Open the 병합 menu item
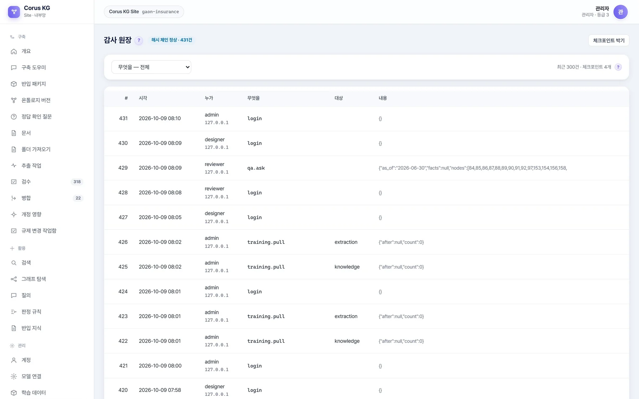The width and height of the screenshot is (639, 399). [47, 198]
